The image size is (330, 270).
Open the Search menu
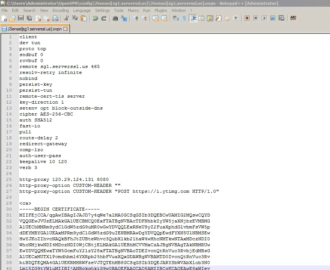point(29,10)
